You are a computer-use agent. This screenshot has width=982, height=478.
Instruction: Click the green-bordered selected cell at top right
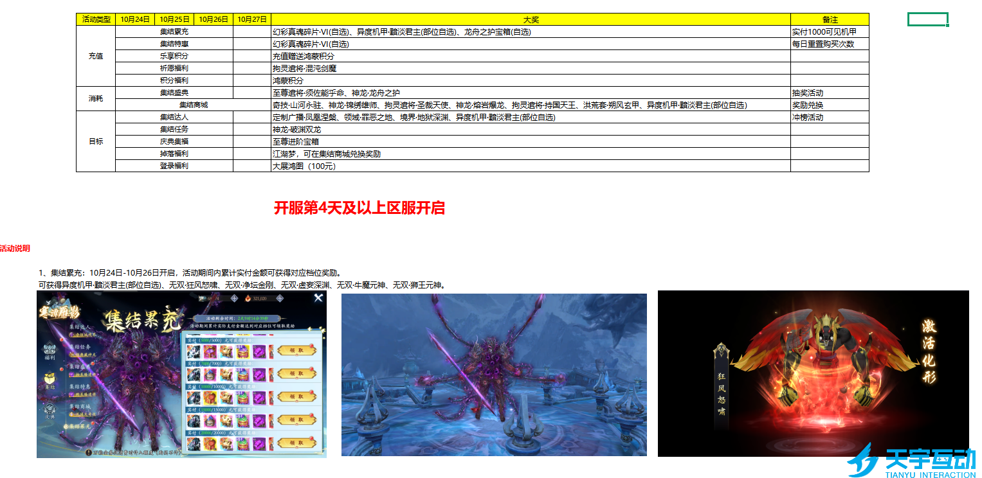coord(927,19)
